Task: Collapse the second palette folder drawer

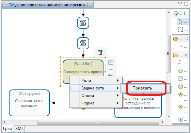Action: pyautogui.click(x=176, y=55)
